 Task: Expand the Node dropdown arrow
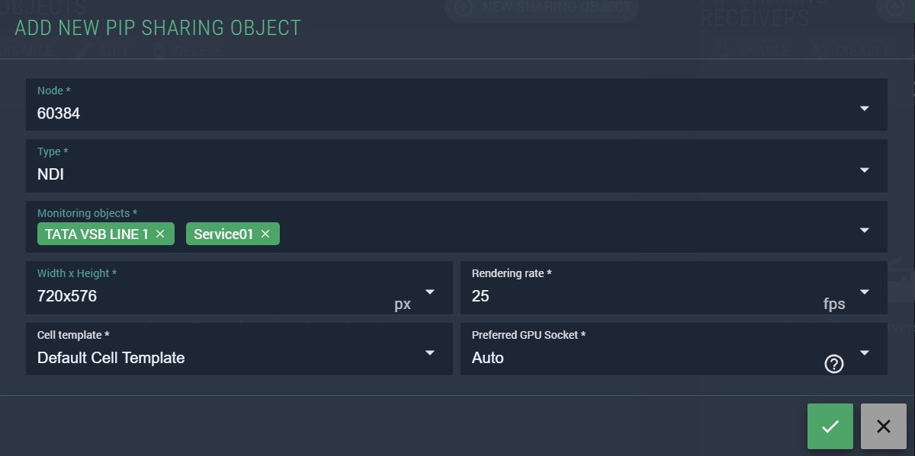pos(865,109)
